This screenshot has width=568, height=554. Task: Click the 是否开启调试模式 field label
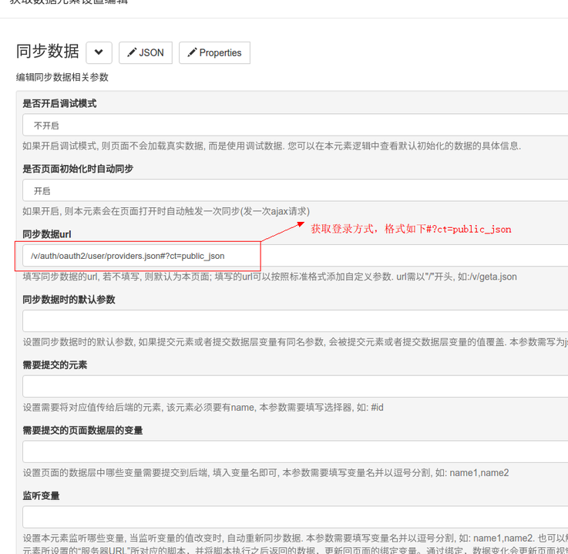[59, 103]
